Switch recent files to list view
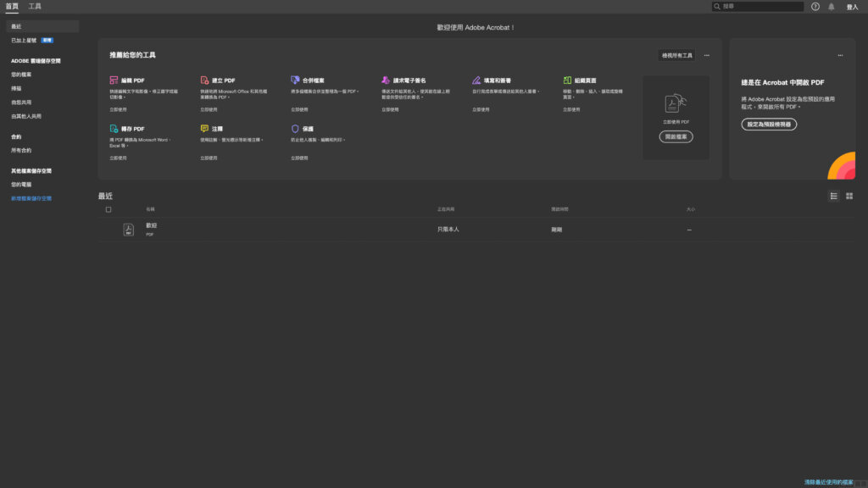 (834, 196)
